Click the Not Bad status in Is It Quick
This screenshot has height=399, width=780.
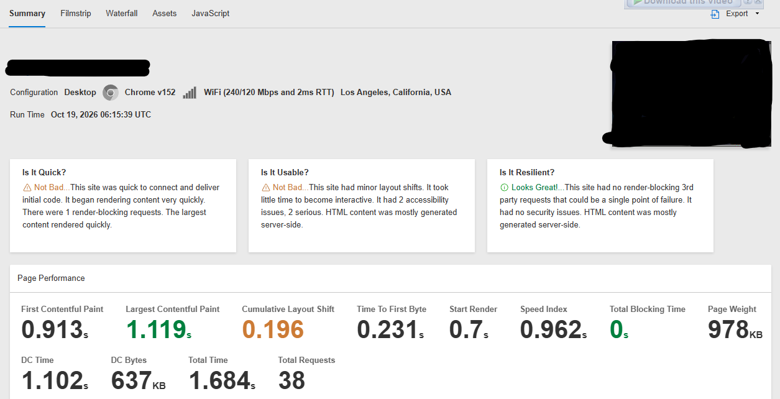[50, 188]
